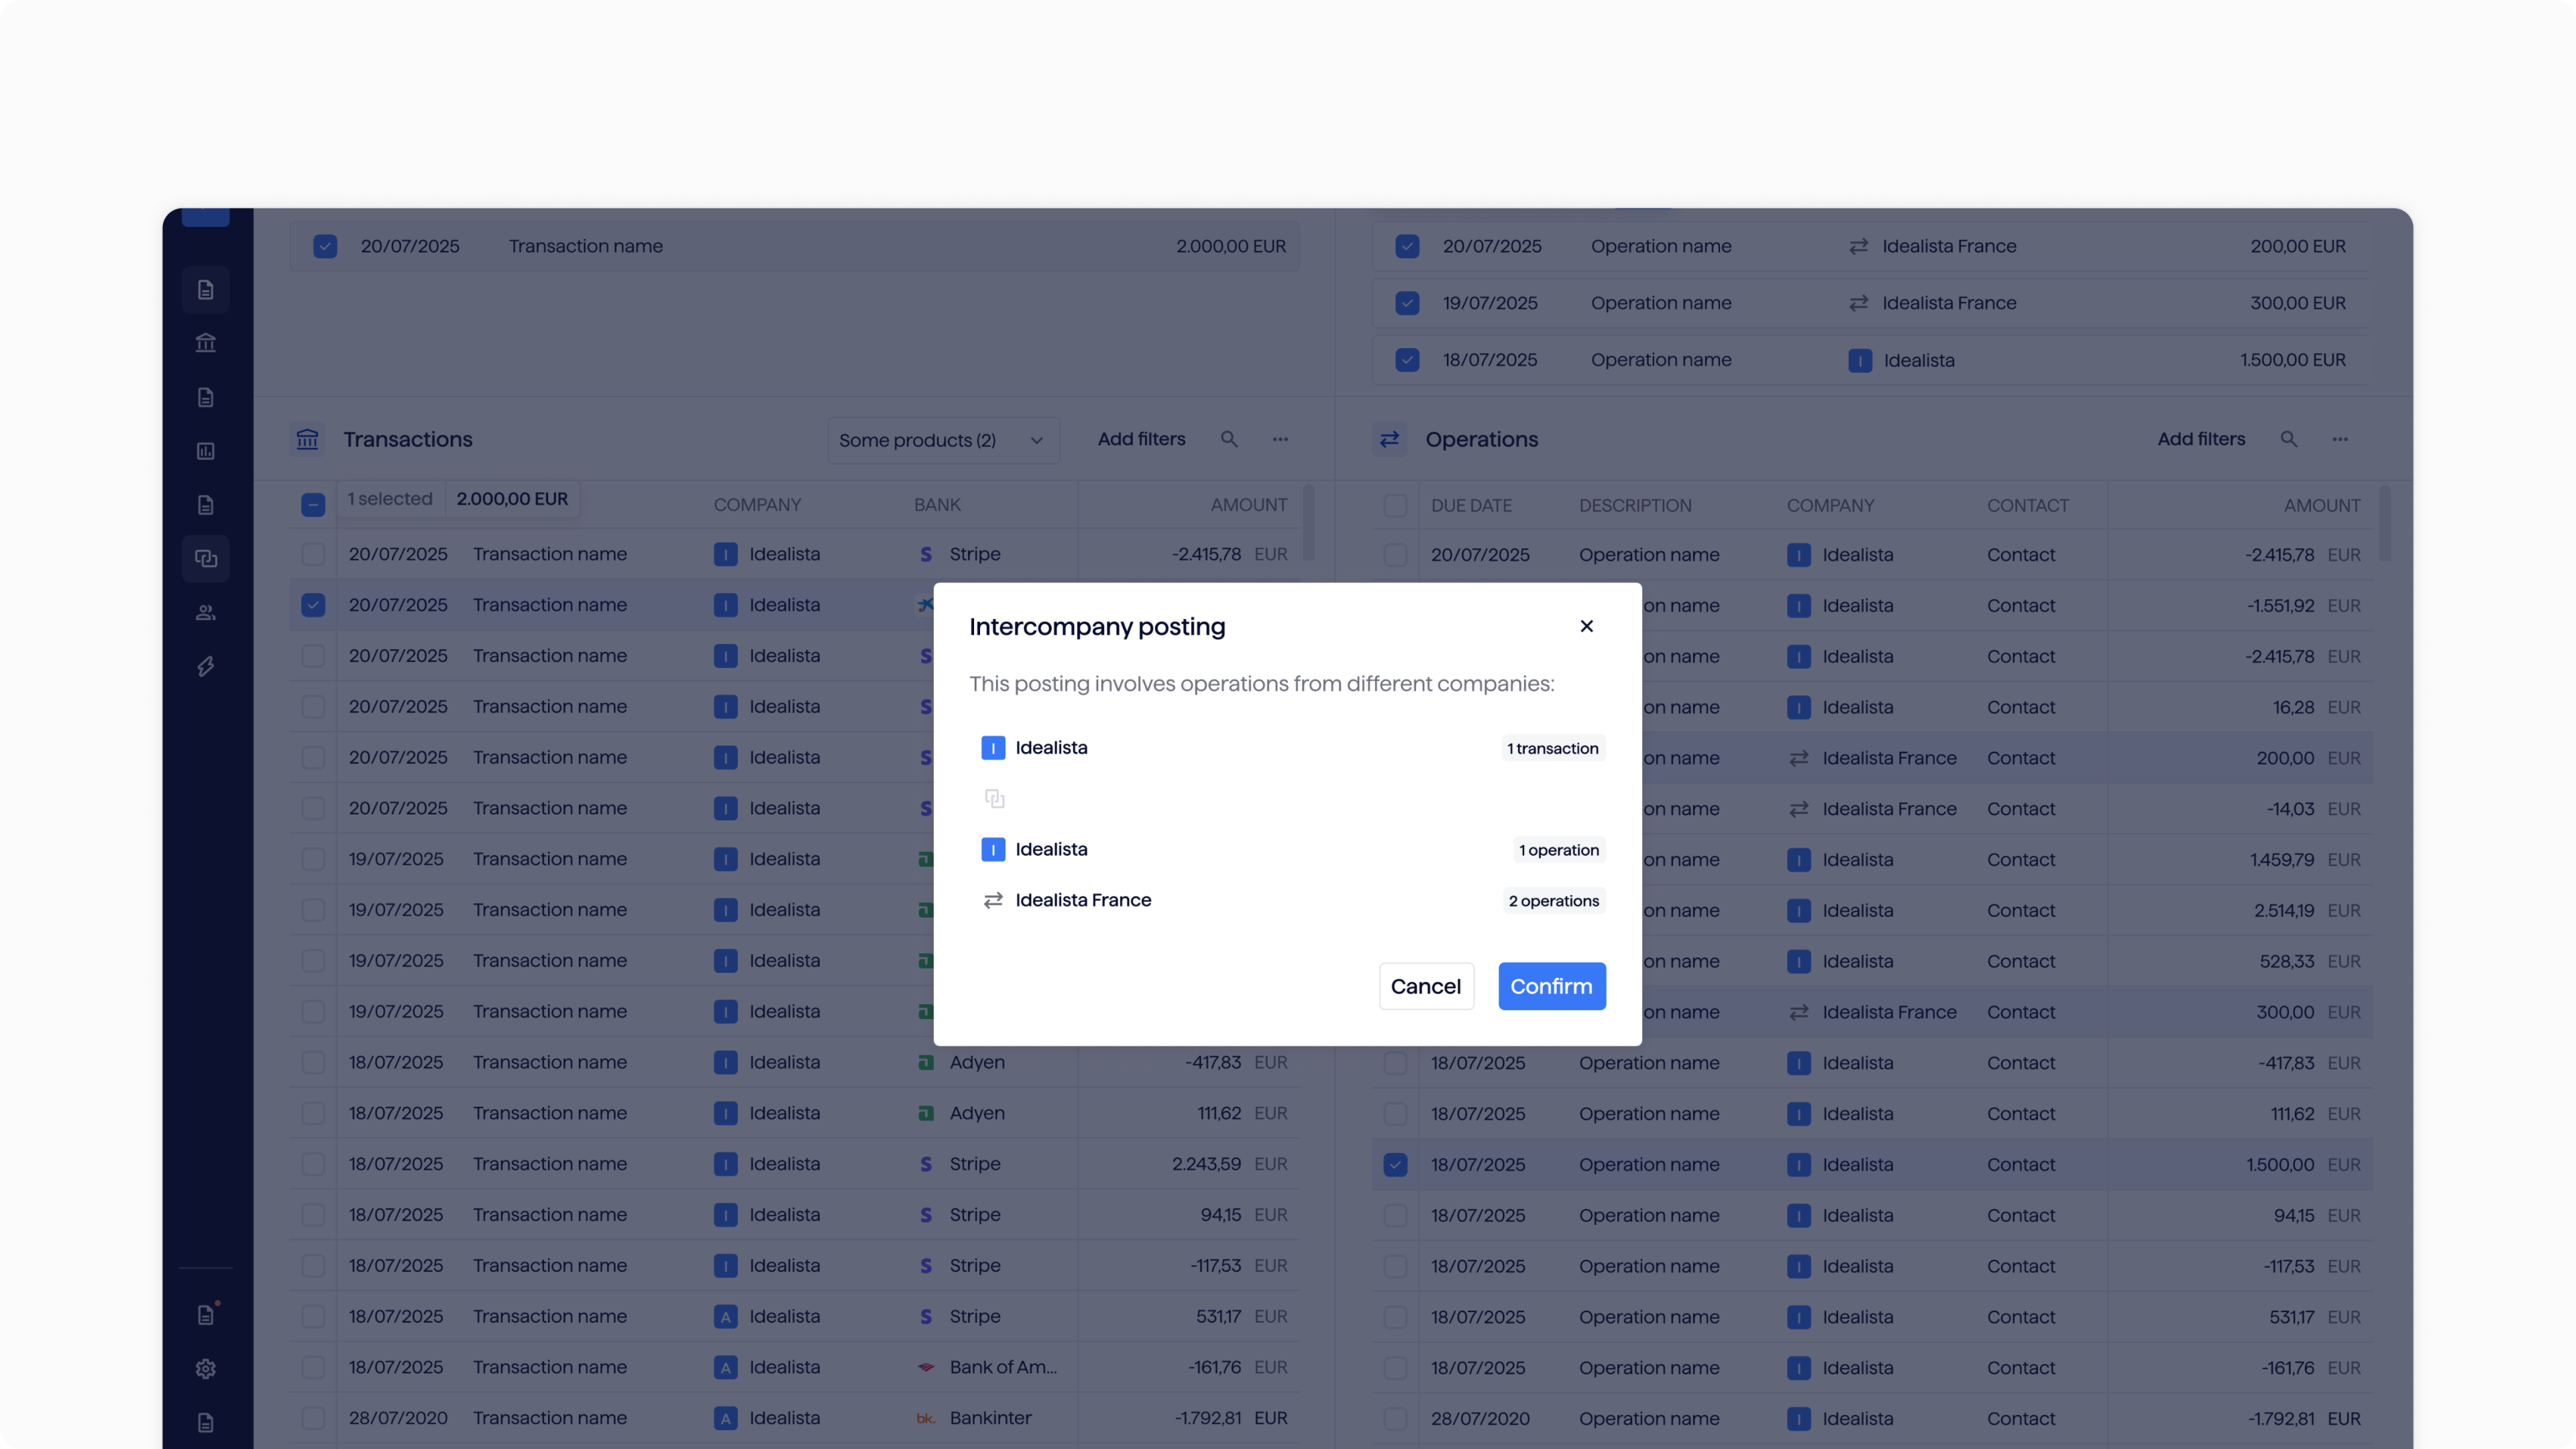
Task: Open the contacts people icon in sidebar
Action: coord(206,613)
